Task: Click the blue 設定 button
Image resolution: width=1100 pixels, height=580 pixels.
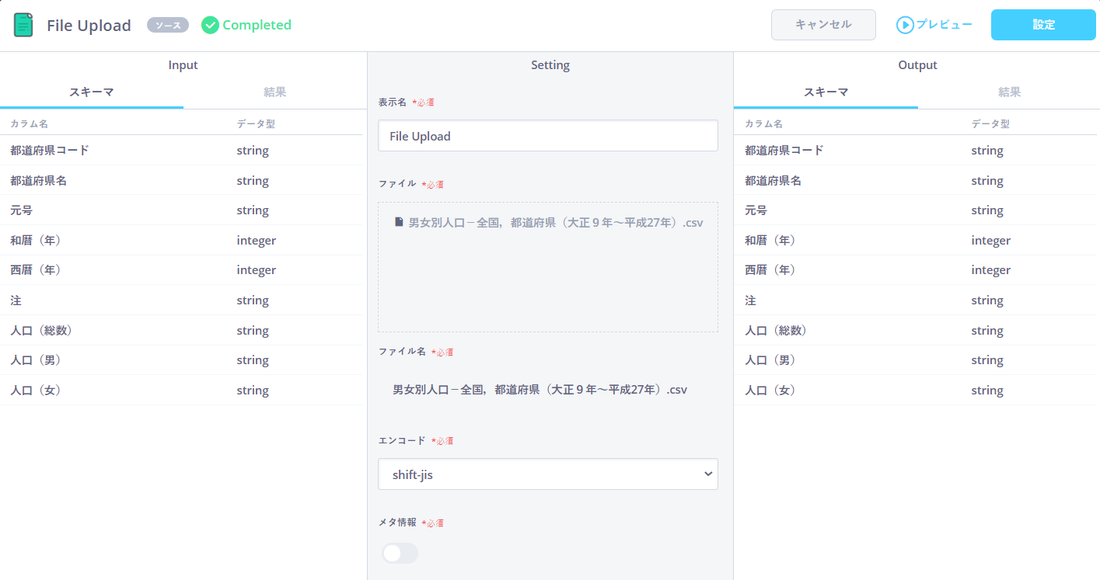Action: click(1043, 25)
